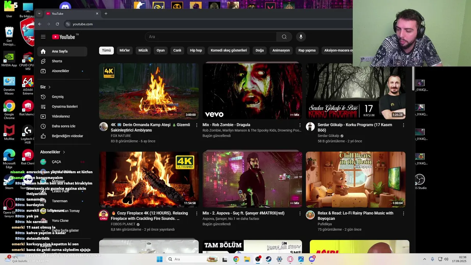Click the search magnifier button
This screenshot has width=471, height=265.
point(284,37)
